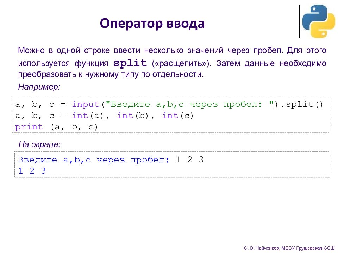Image resolution: width=338 pixels, height=253 pixels.
Task: Click the black entered values '1 2 3'
Action: (190, 160)
